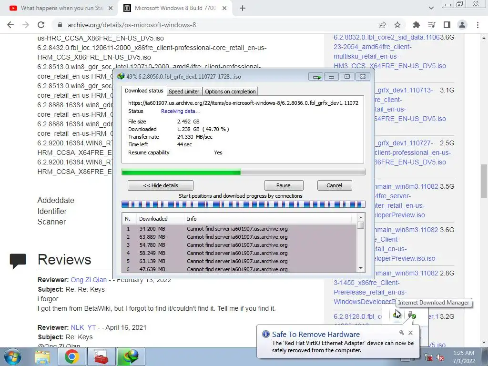Click the green arrow button in IDM title bar
This screenshot has height=366, width=488.
click(x=316, y=77)
